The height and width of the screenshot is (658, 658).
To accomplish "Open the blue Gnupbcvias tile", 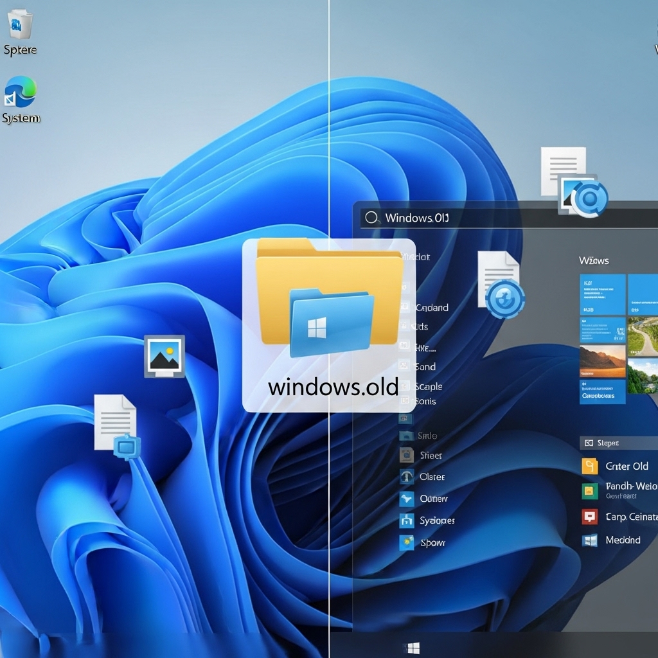I will click(603, 391).
